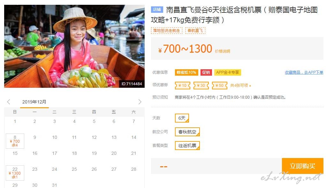Select 春秋航空 airline option
The height and width of the screenshot is (188, 326).
(x=187, y=132)
